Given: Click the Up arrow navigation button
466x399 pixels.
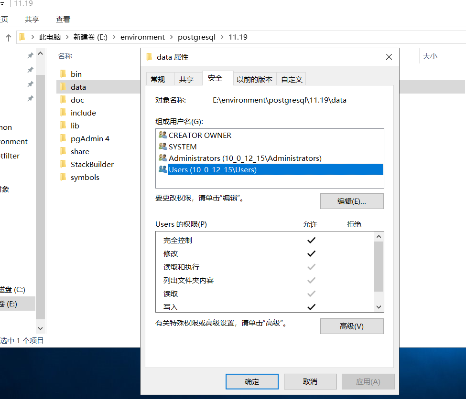Looking at the screenshot, I should (8, 37).
